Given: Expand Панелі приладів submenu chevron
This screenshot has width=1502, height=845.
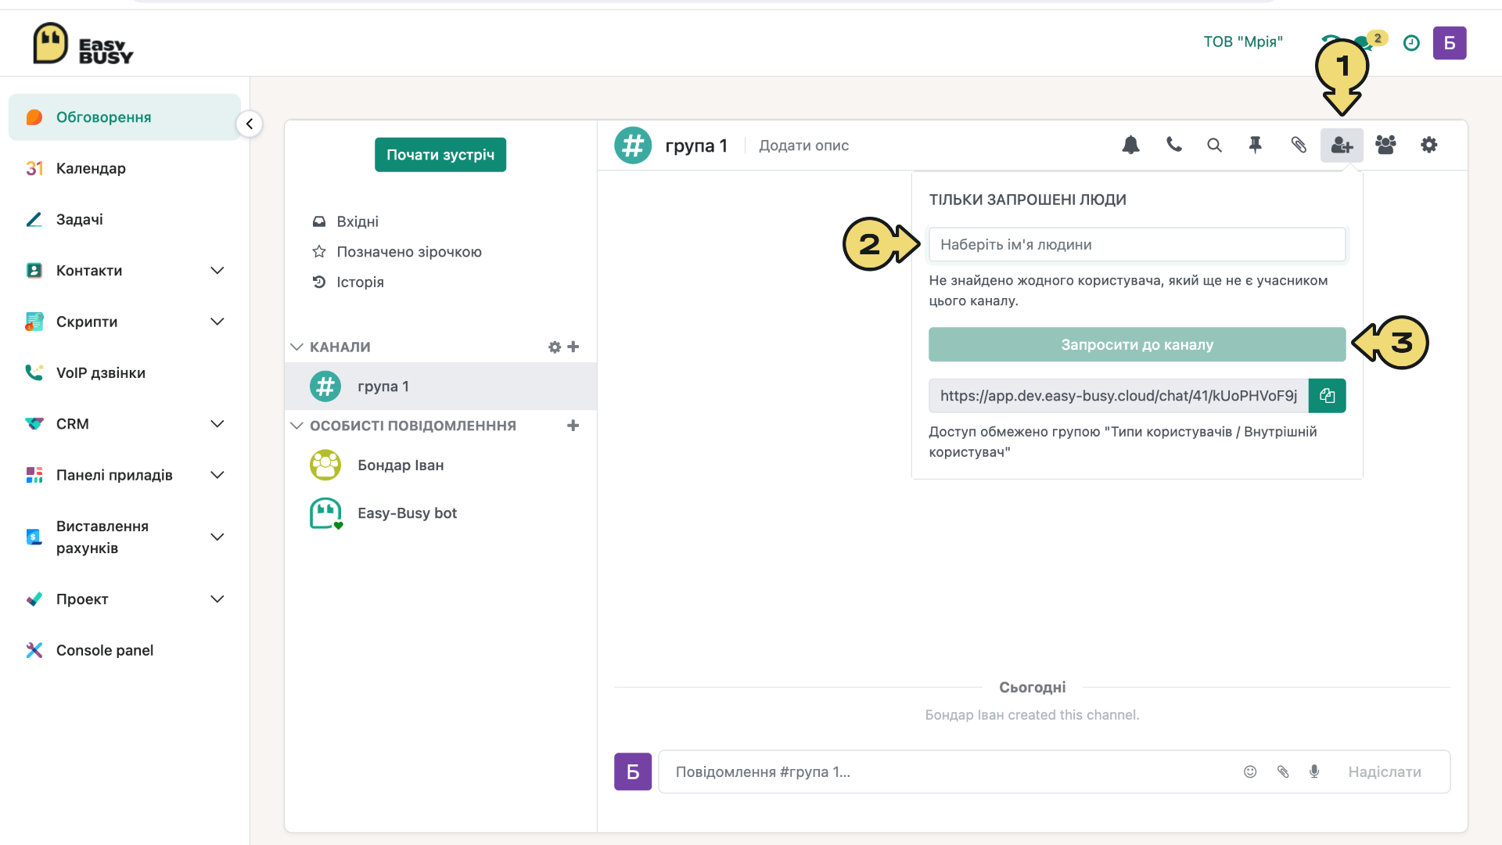Looking at the screenshot, I should (x=217, y=475).
